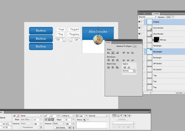This screenshot has width=185, height=131.
Task: Open the layer blend mode Normal dropdown
Action: 147,17
